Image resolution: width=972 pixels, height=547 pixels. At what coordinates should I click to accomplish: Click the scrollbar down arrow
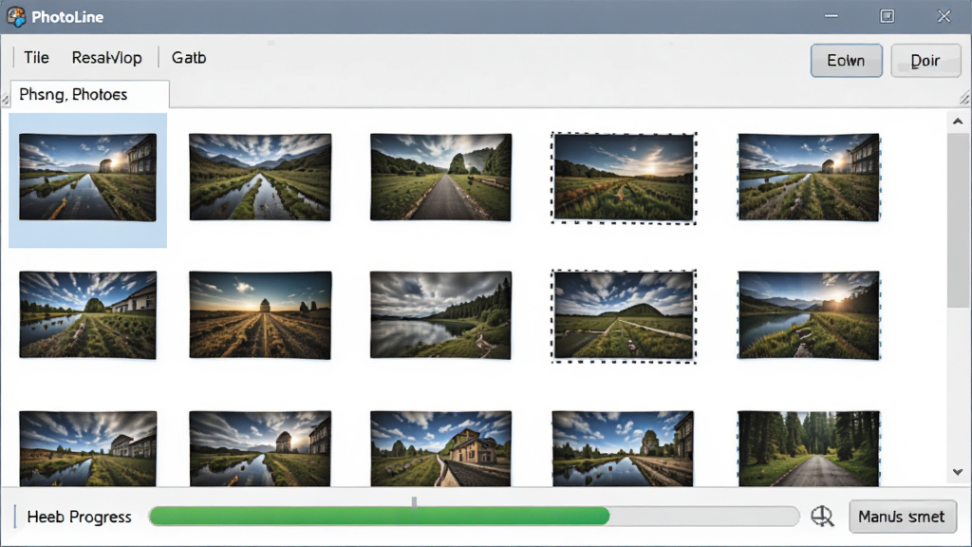point(958,472)
